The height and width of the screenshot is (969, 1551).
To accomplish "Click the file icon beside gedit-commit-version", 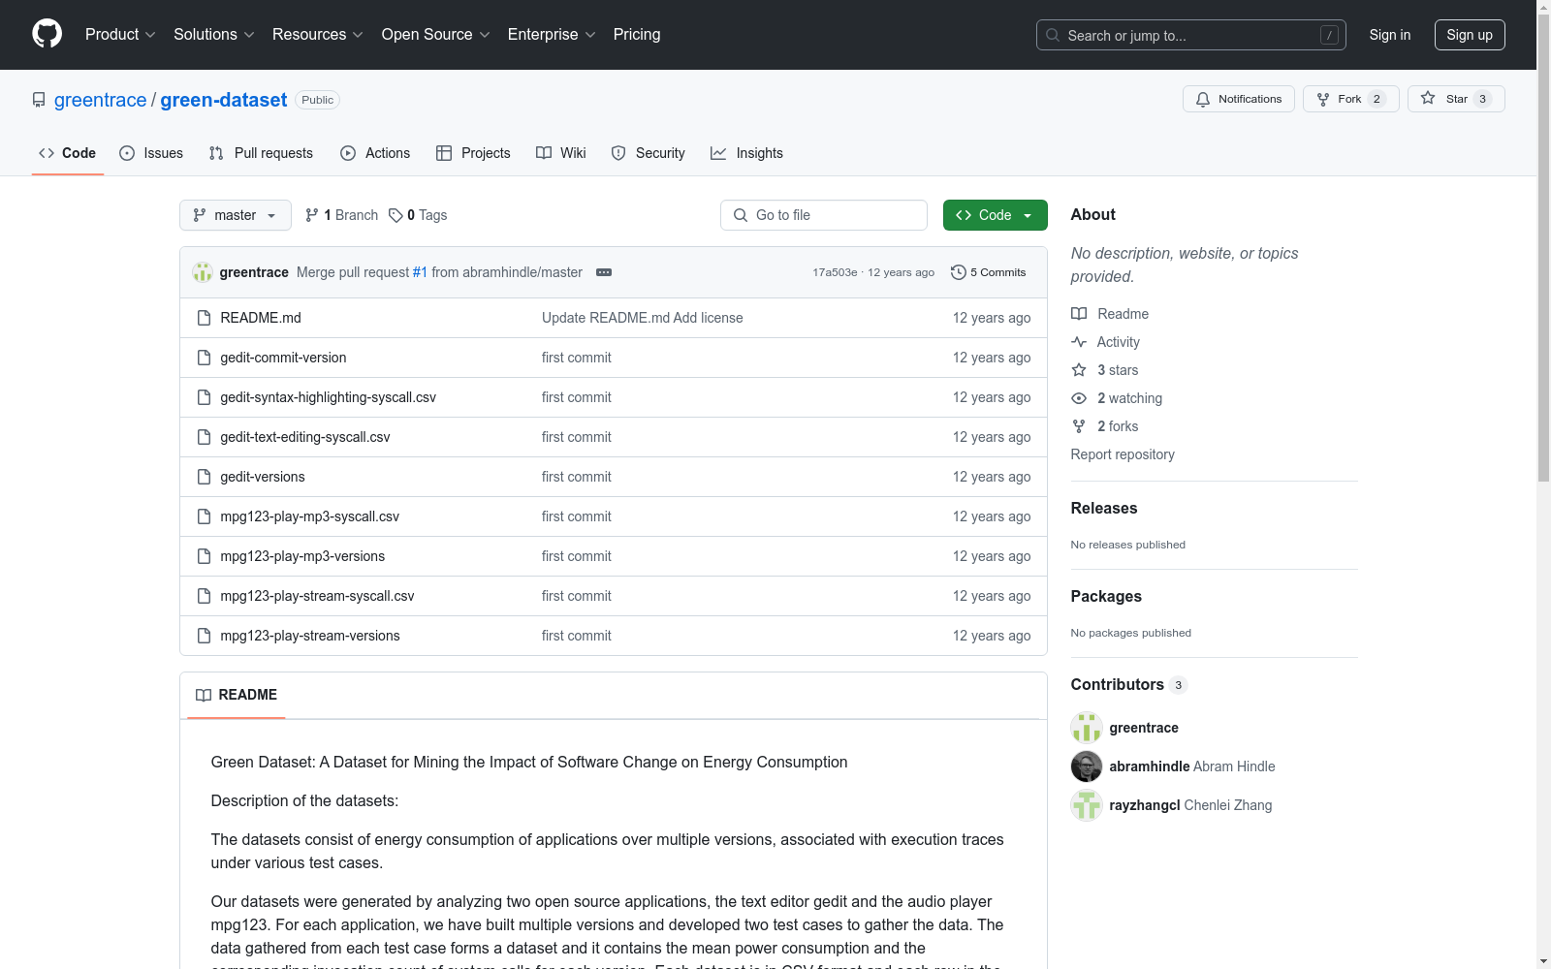I will click(x=204, y=358).
